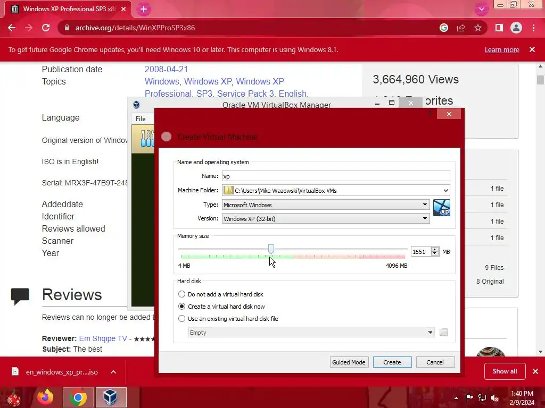Viewport: 545px width, 408px height.
Task: Switch to Guided Mode
Action: 349,362
